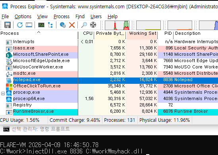Image resolution: width=218 pixels, height=155 pixels.
Task: Click Interrupts CPU value < 0.01
Action: tap(87, 42)
